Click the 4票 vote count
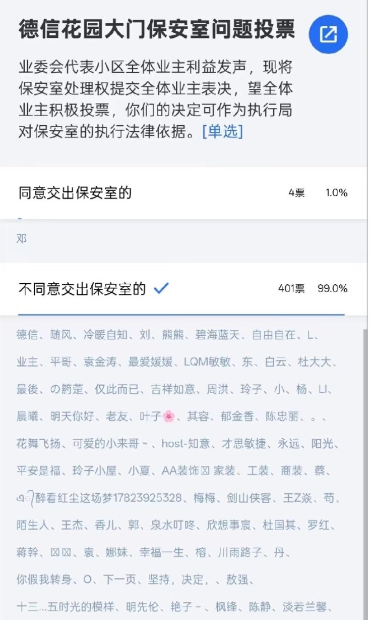 click(x=296, y=193)
